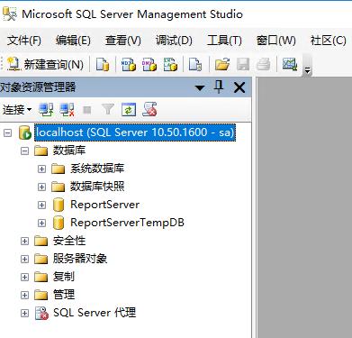The height and width of the screenshot is (338, 352).
Task: Open the 调试(D) menu
Action: coord(174,41)
